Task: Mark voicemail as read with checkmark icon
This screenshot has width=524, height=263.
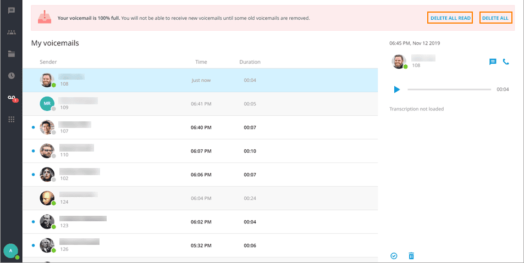Action: point(394,256)
